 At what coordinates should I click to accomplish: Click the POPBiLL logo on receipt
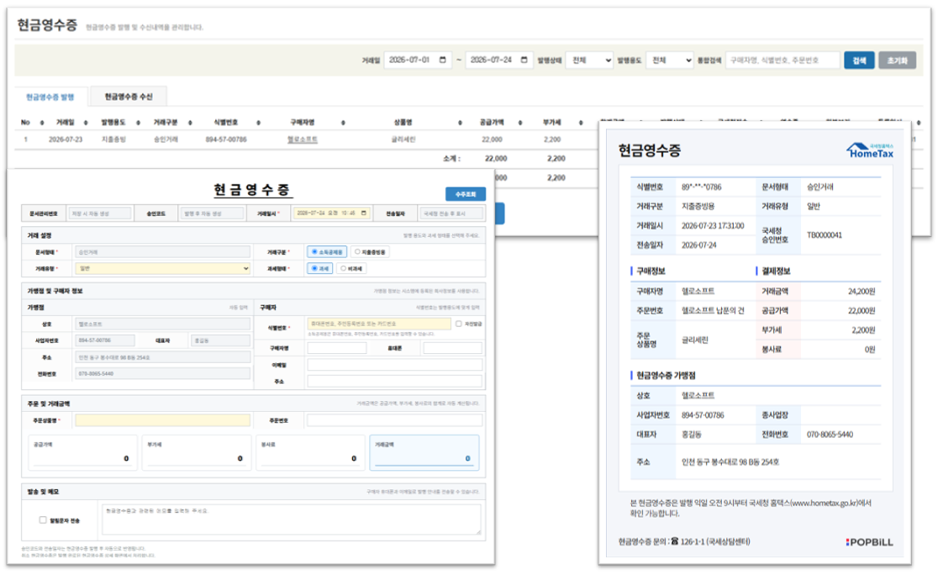pos(869,542)
